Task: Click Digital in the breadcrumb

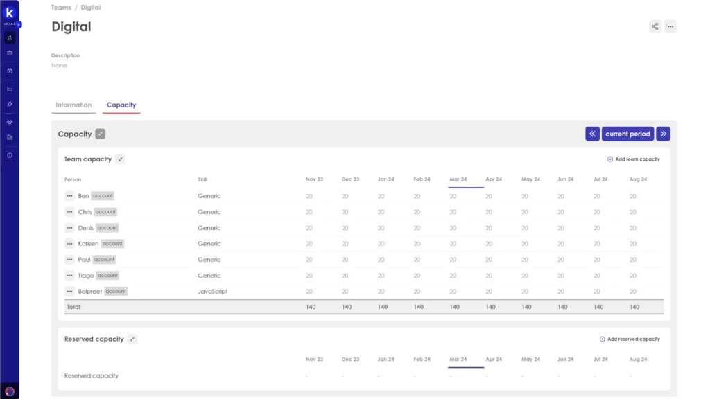Action: [x=91, y=8]
